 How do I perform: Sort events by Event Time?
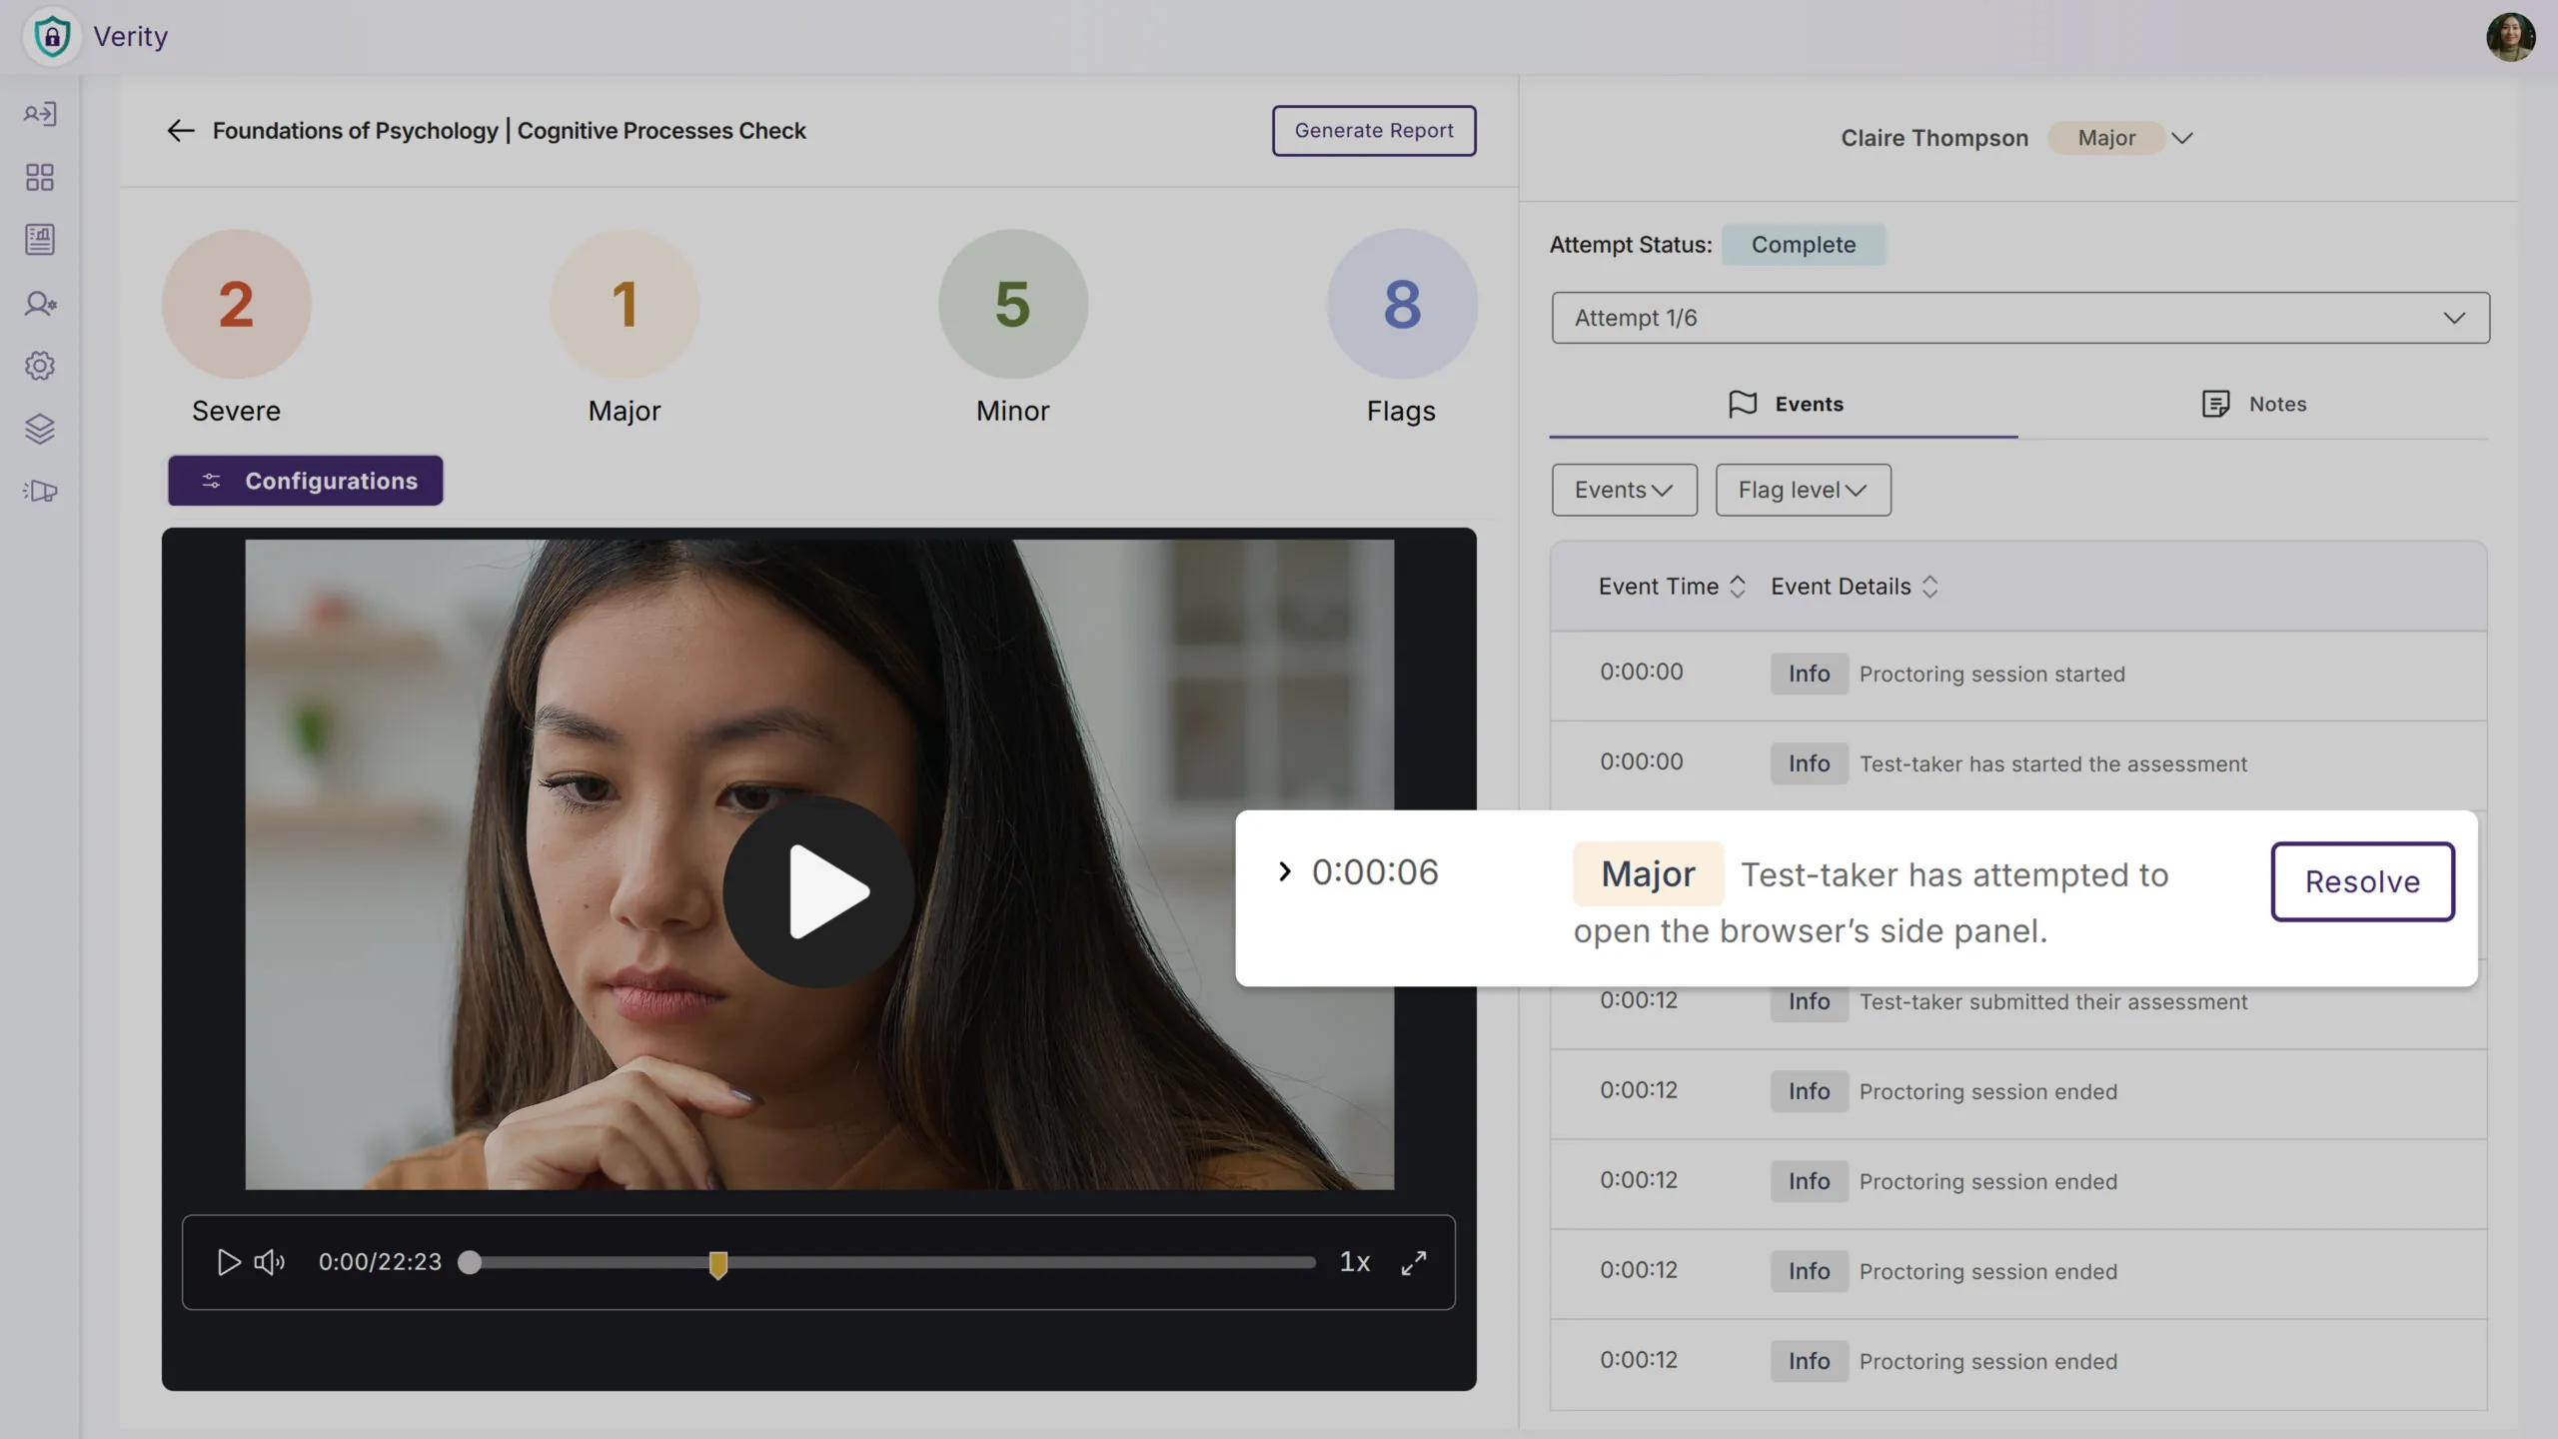[x=1737, y=587]
